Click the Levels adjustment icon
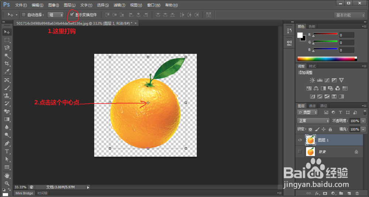The image size is (369, 197). point(320,80)
